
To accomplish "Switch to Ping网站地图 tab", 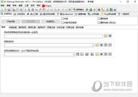I will coord(108,14).
